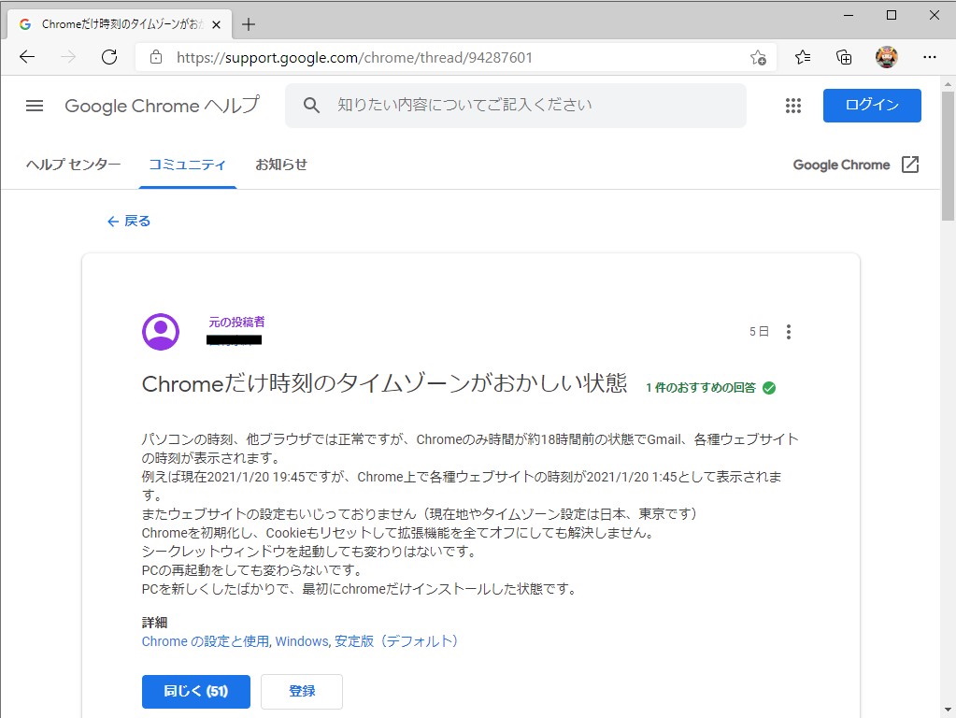
Task: Select the コミュニティ tab
Action: tap(187, 165)
